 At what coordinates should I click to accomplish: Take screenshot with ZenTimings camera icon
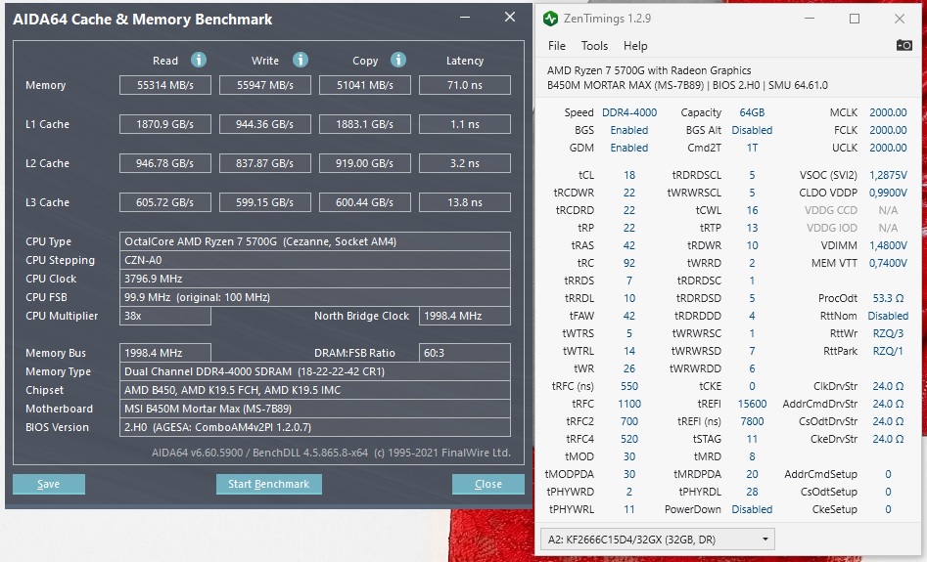click(904, 45)
